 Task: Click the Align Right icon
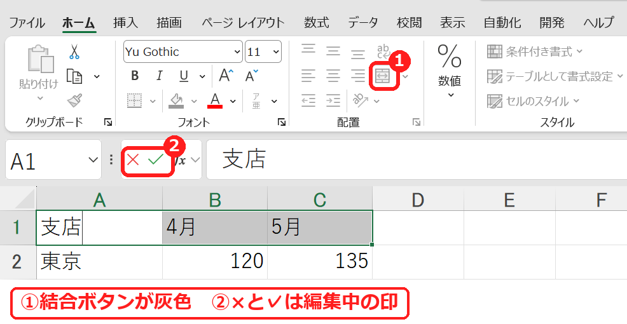tap(358, 75)
